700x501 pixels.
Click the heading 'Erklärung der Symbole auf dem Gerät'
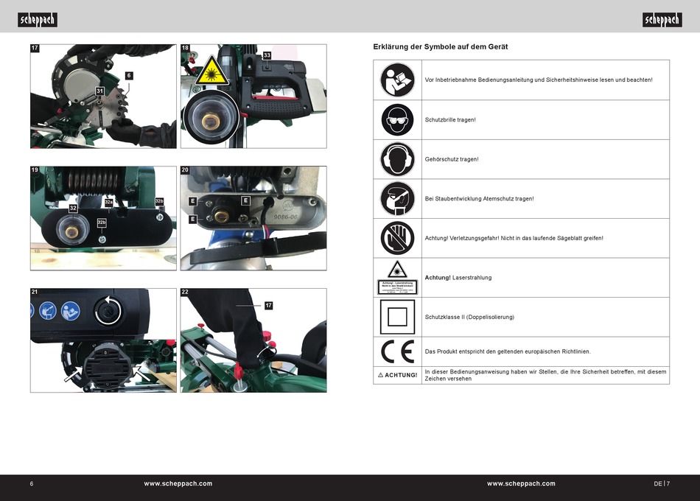[x=441, y=47]
